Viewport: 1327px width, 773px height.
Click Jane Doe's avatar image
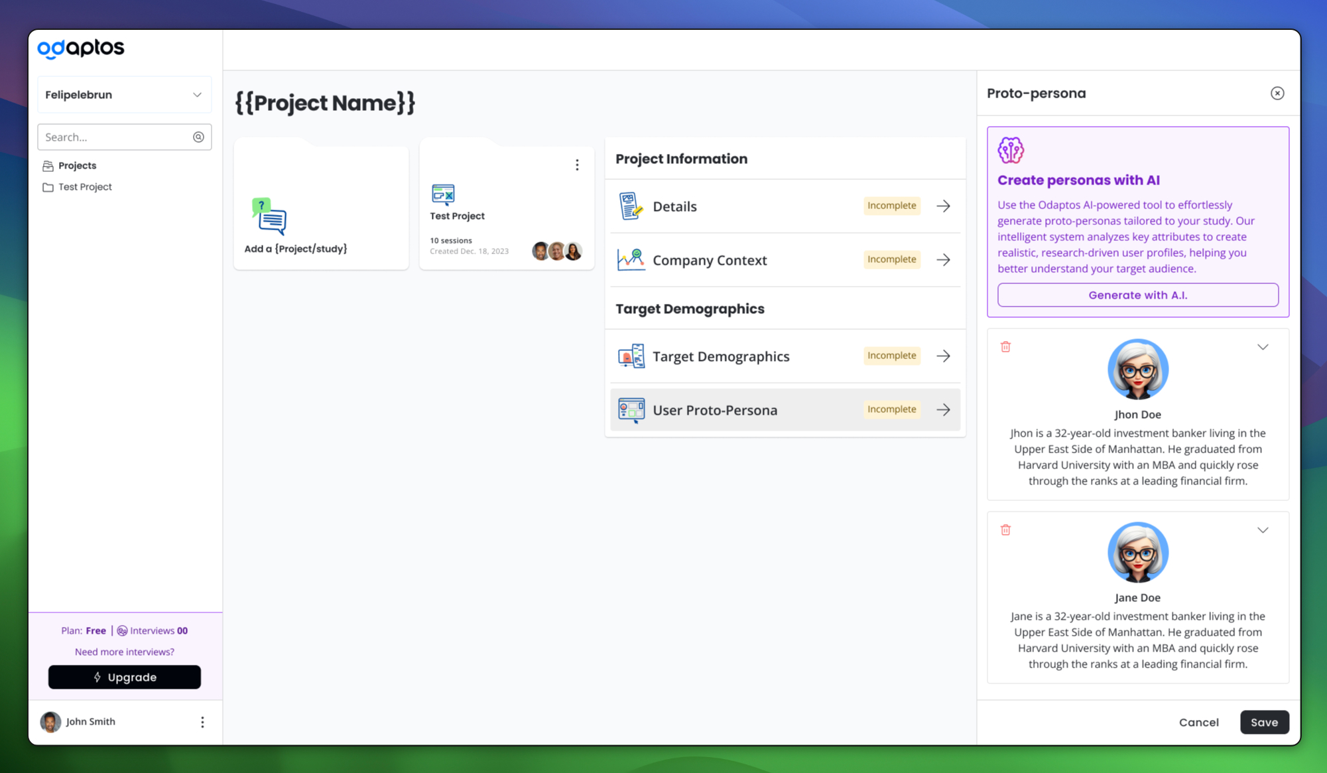point(1137,553)
